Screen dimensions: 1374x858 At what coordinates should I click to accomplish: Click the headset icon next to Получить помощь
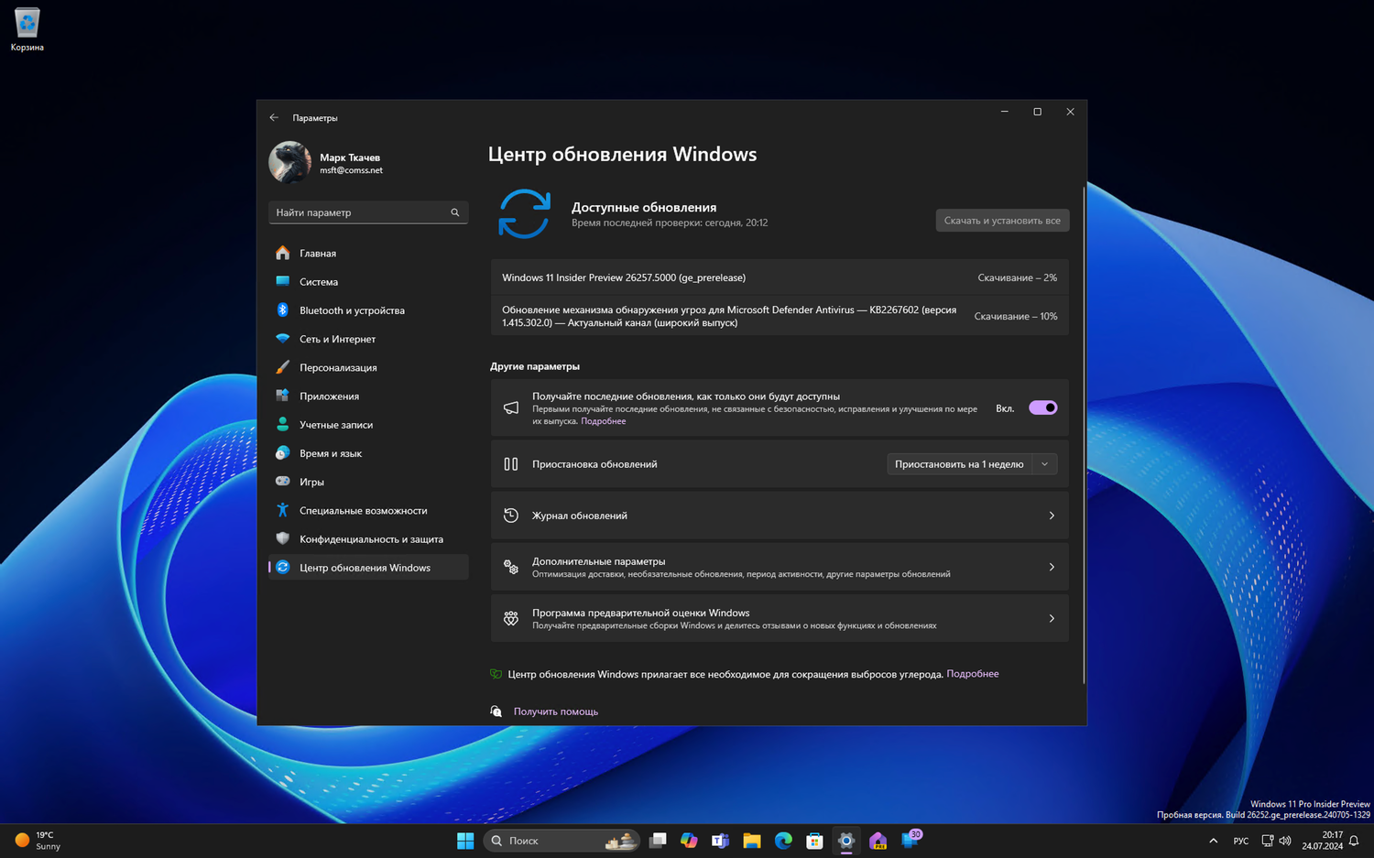coord(496,711)
